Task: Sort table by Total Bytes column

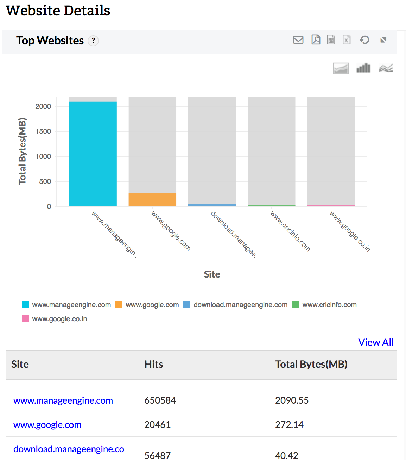Action: (311, 364)
